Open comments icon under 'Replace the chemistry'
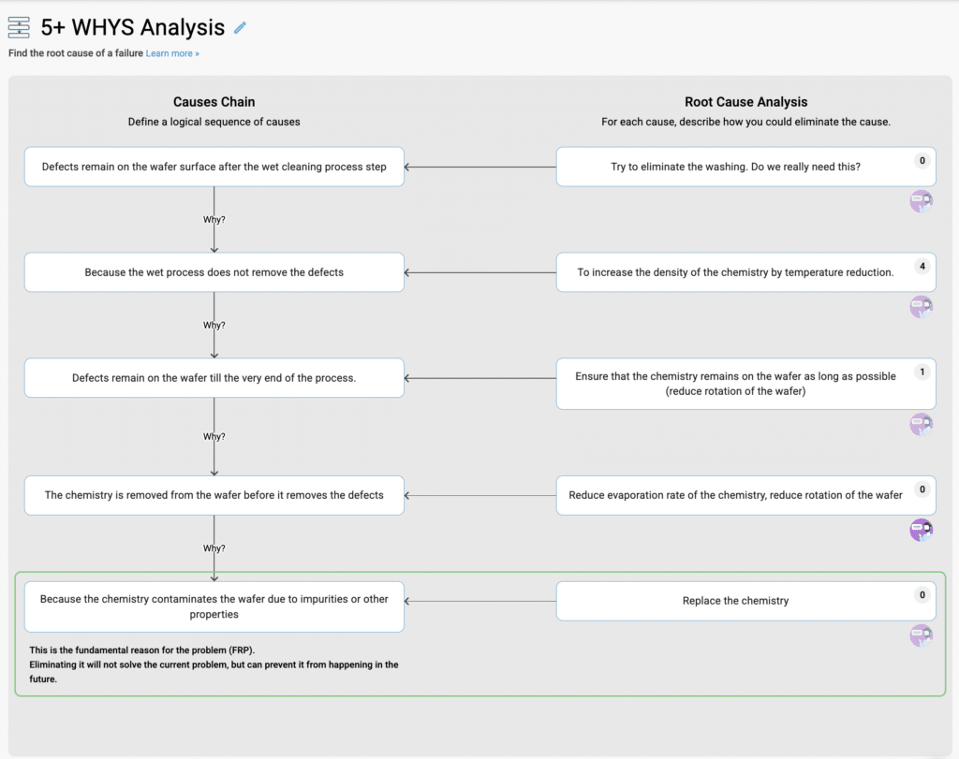The width and height of the screenshot is (959, 759). coord(922,635)
